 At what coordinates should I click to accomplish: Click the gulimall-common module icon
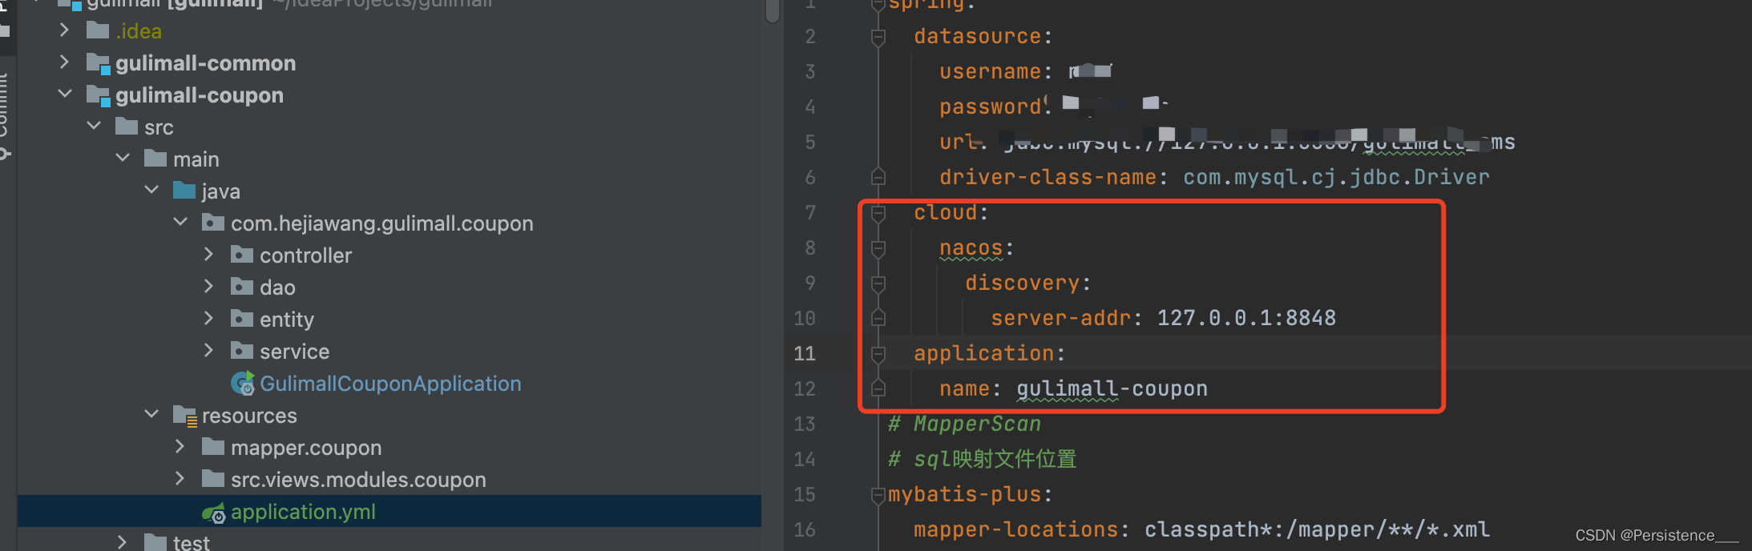point(98,63)
